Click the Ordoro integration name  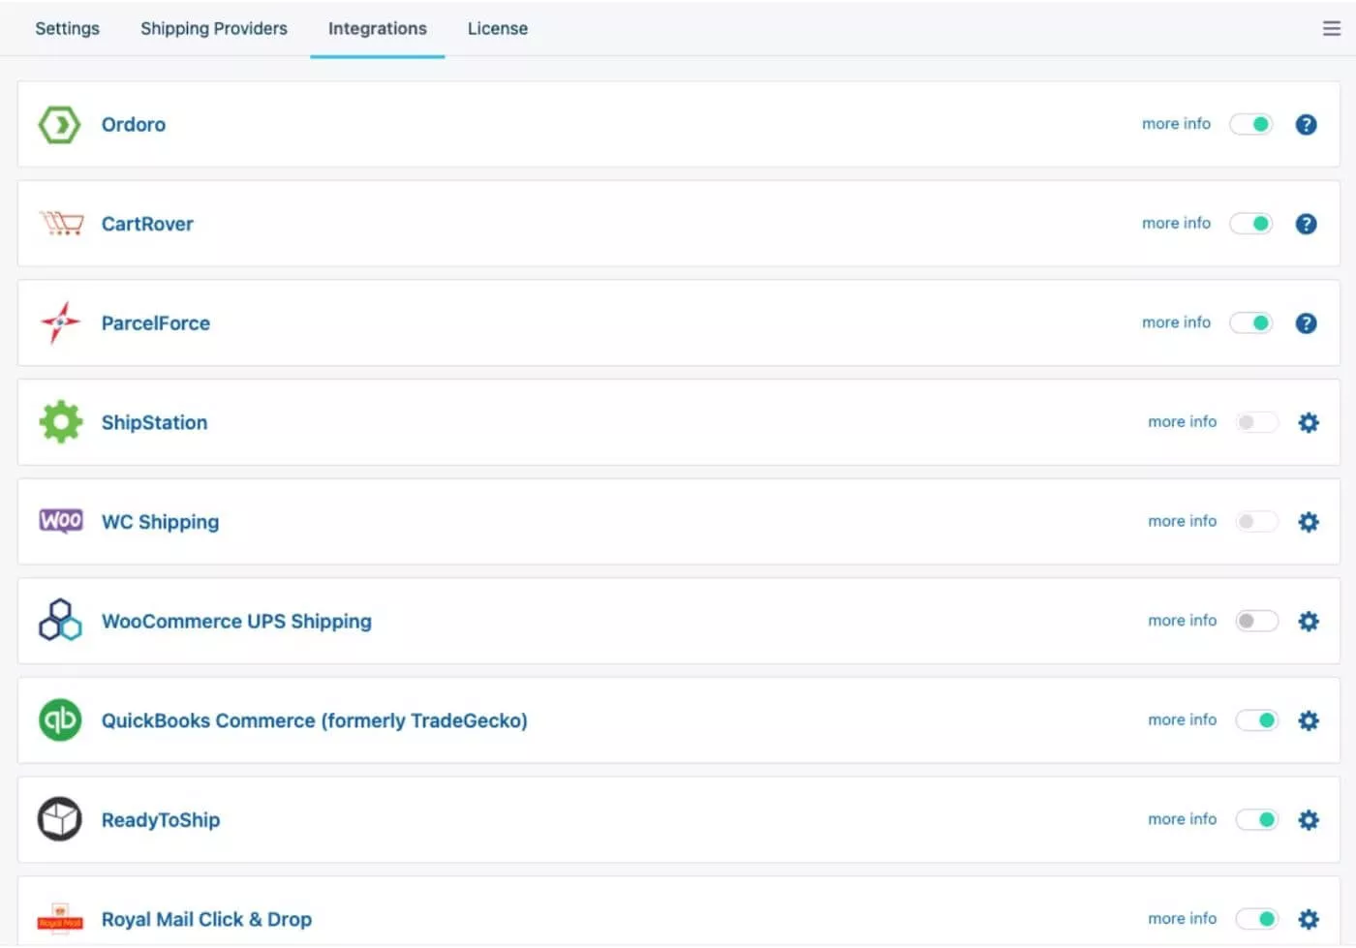(x=134, y=125)
